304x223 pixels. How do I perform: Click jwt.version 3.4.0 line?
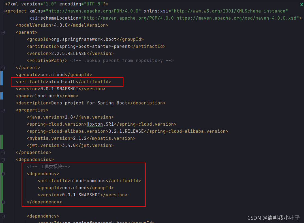point(70,145)
